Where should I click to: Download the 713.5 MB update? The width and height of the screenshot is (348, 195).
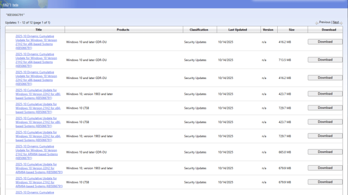325,59
